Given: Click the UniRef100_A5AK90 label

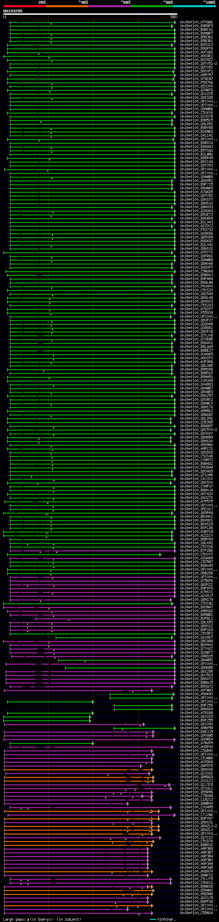Looking at the screenshot, I should pos(196,694).
